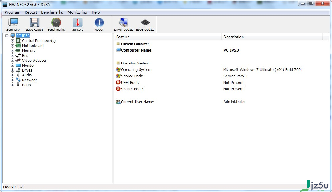Viewport: 332px width, 192px height.
Task: Click the users icon beside Current User Name
Action: click(118, 102)
